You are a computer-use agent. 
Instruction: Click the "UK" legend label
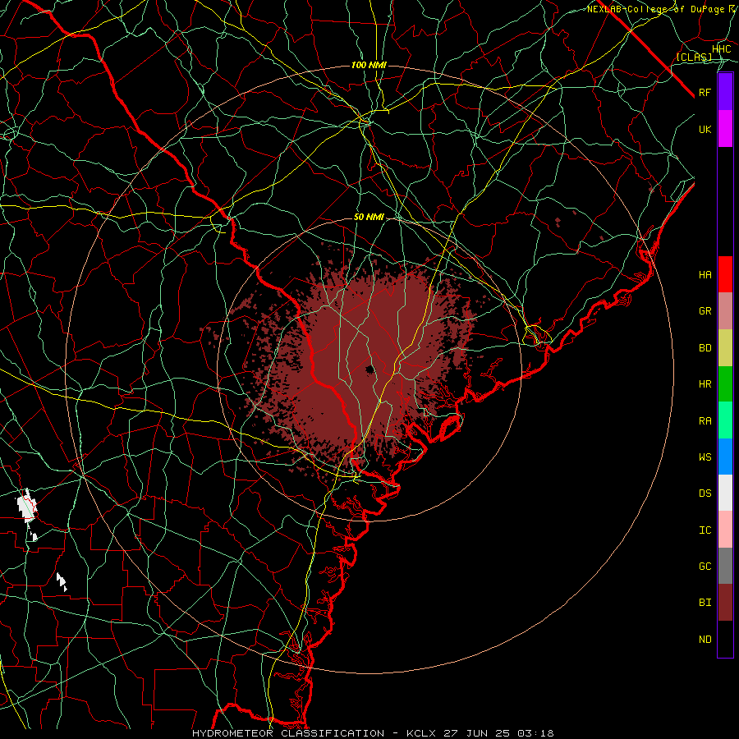[705, 129]
